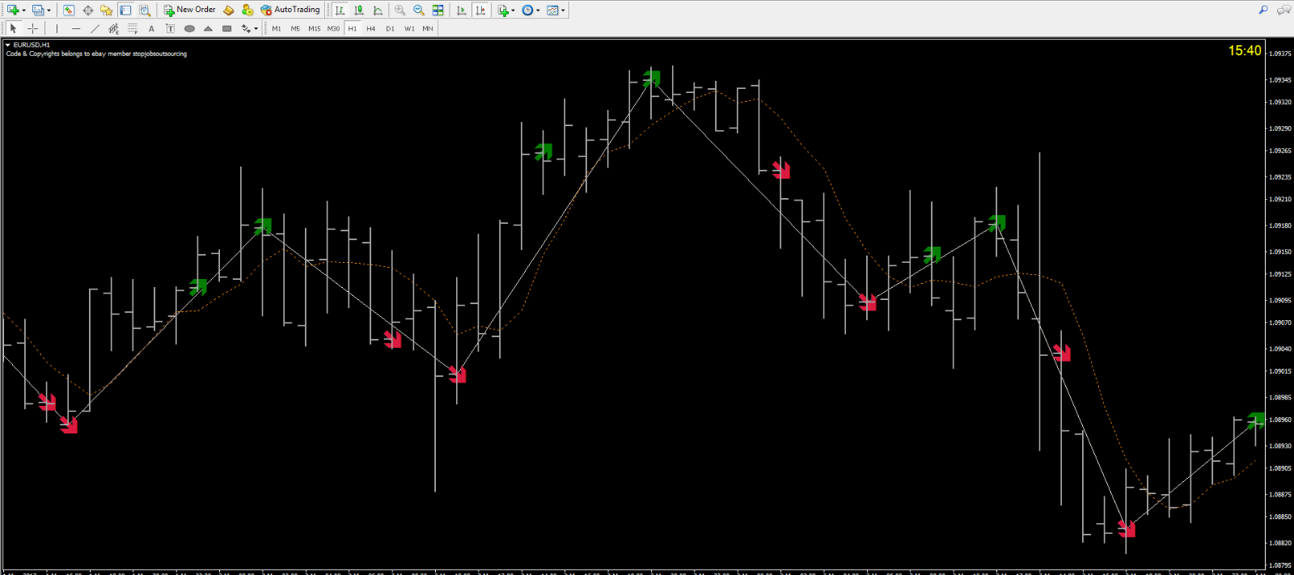This screenshot has height=575, width=1294.
Task: Open the Arrows objects icon
Action: point(246,28)
